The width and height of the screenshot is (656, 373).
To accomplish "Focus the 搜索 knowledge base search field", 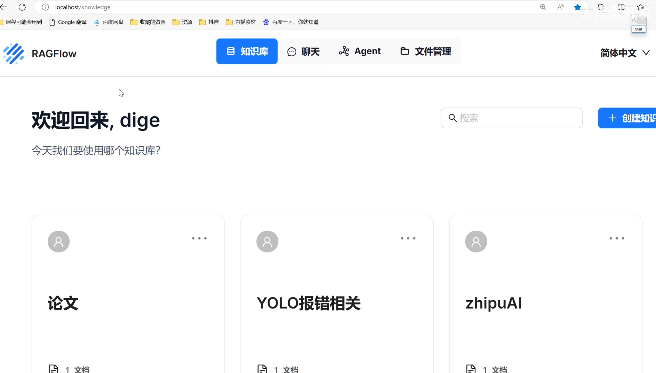I will tap(512, 118).
